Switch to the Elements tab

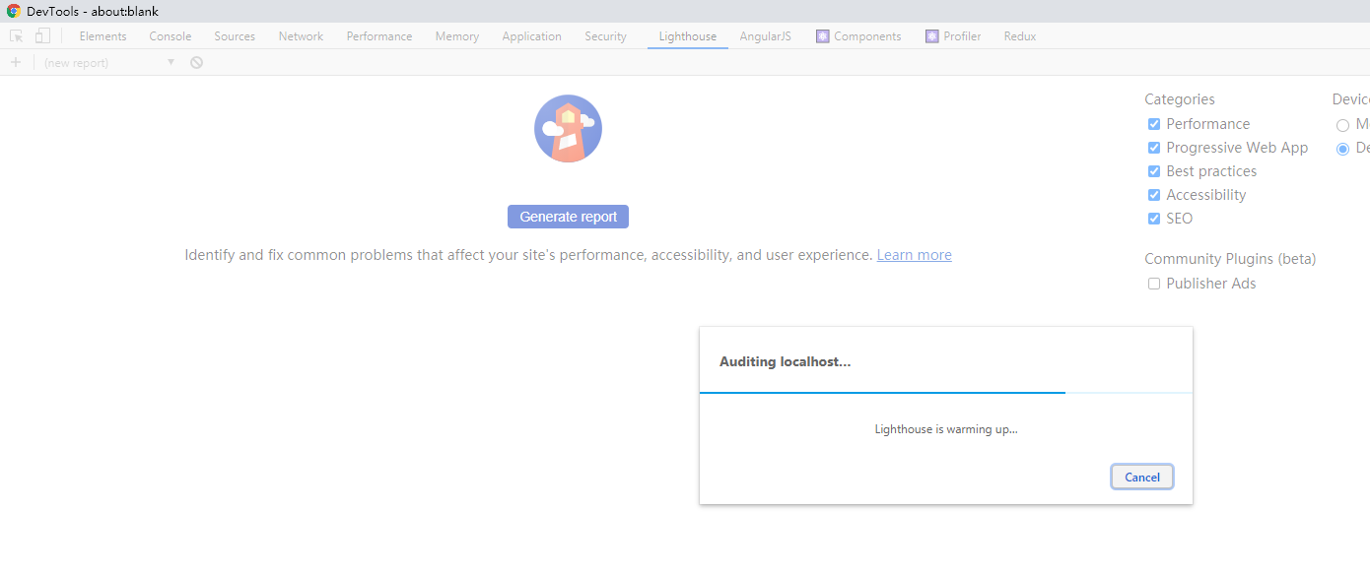pyautogui.click(x=103, y=36)
